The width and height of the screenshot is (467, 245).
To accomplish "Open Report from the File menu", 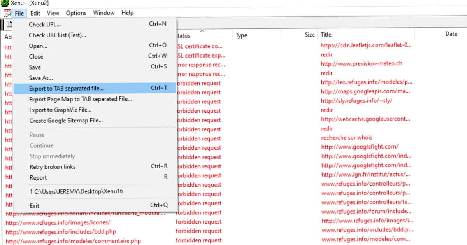I will (x=95, y=177).
